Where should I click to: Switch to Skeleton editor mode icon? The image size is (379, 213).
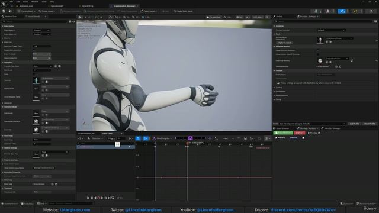tap(316, 11)
